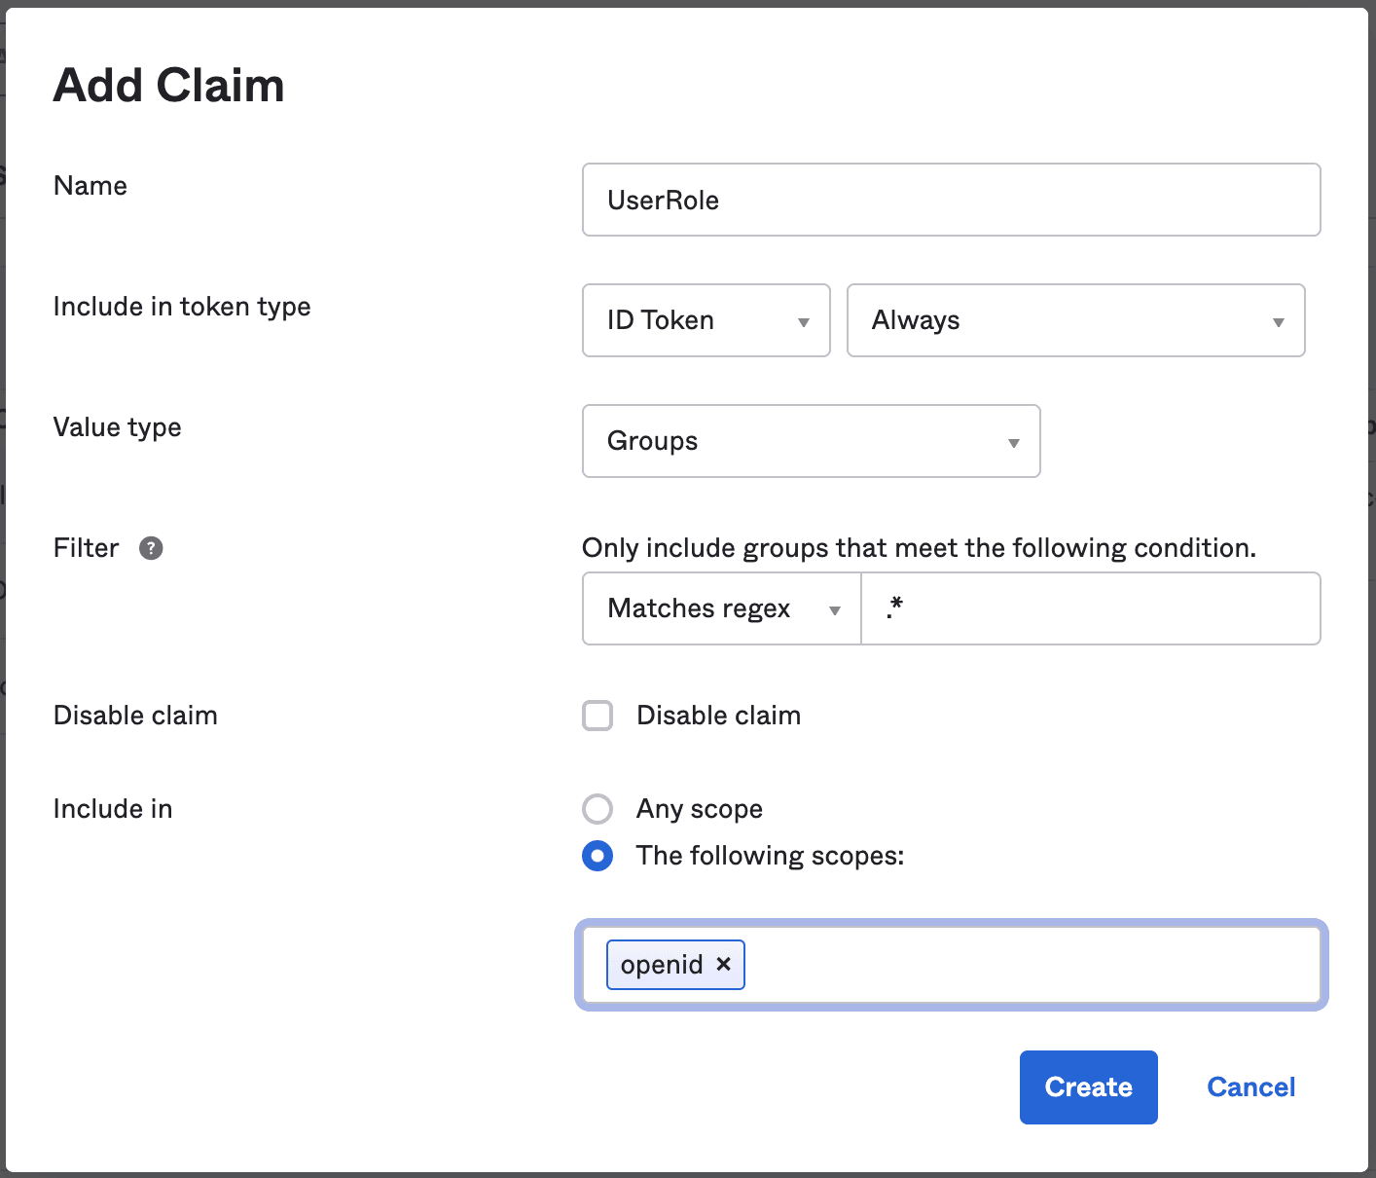Click the Disable claim text beside checkbox
The width and height of the screenshot is (1376, 1178).
[x=718, y=716]
